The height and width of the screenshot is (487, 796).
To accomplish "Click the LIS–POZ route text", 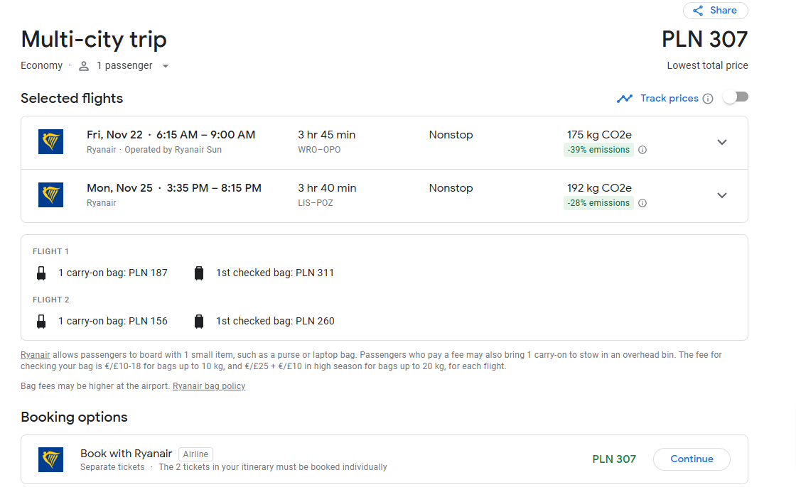I will (x=316, y=203).
